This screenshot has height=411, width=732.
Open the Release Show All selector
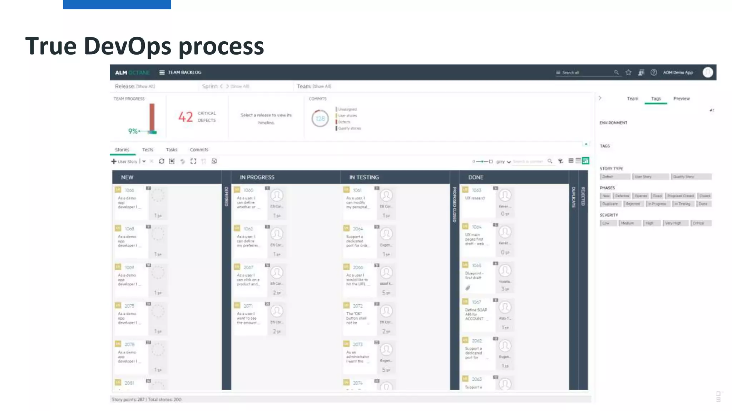click(x=145, y=86)
